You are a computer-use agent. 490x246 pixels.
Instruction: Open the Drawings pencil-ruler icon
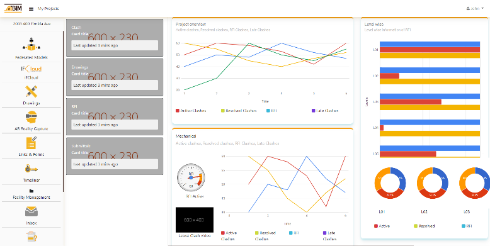(x=31, y=91)
